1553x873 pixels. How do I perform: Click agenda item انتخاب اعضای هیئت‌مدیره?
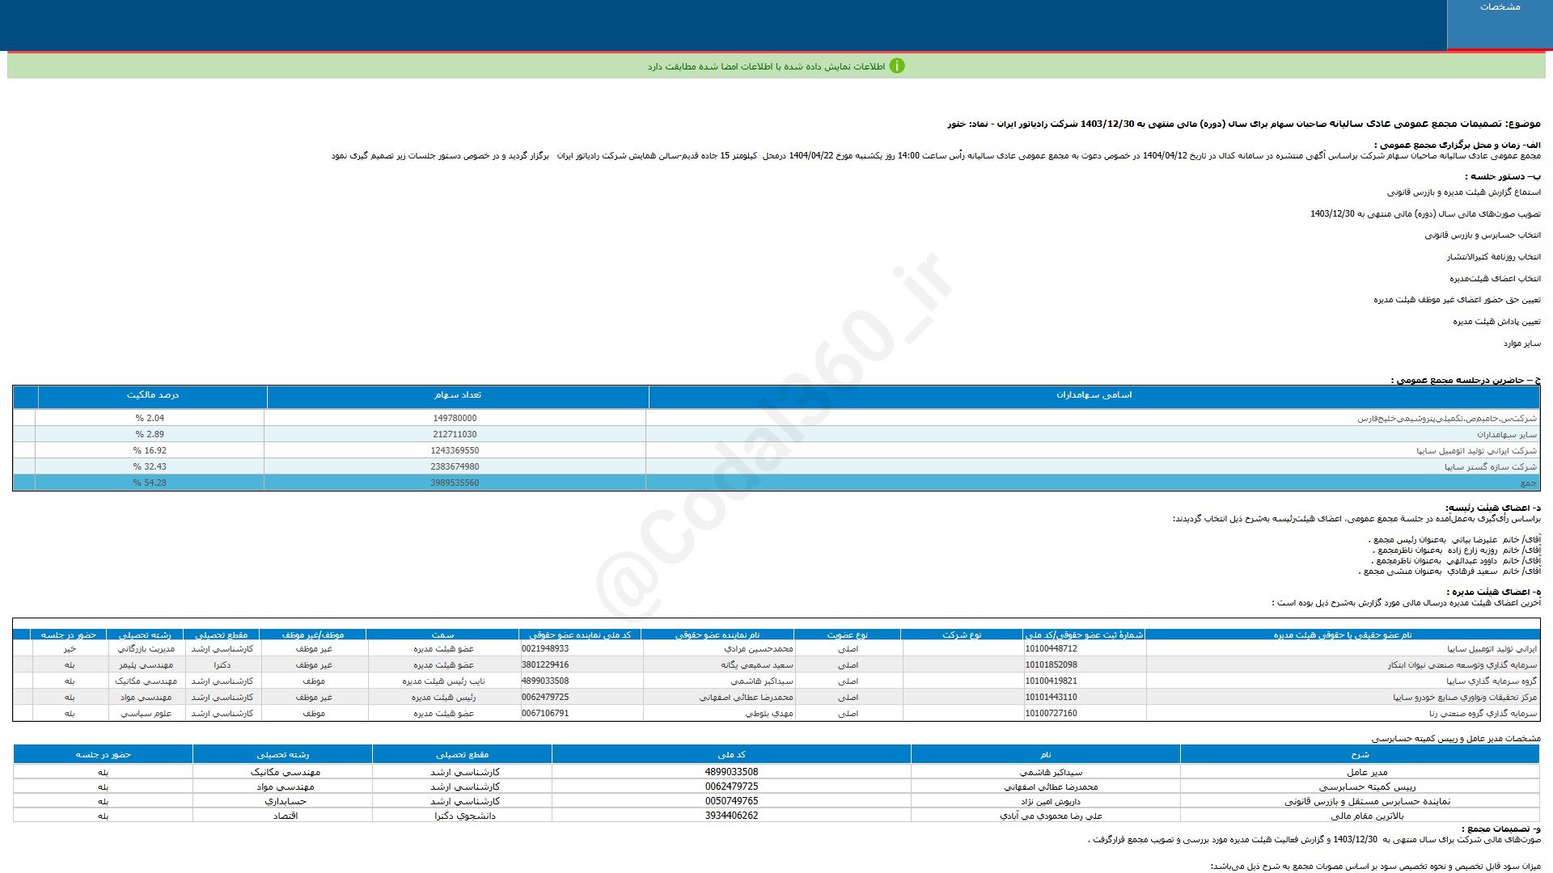1495,279
